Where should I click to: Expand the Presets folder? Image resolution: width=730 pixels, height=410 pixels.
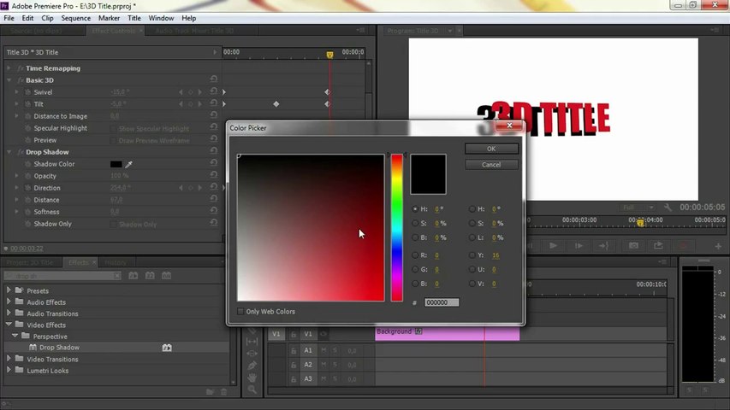(9, 290)
